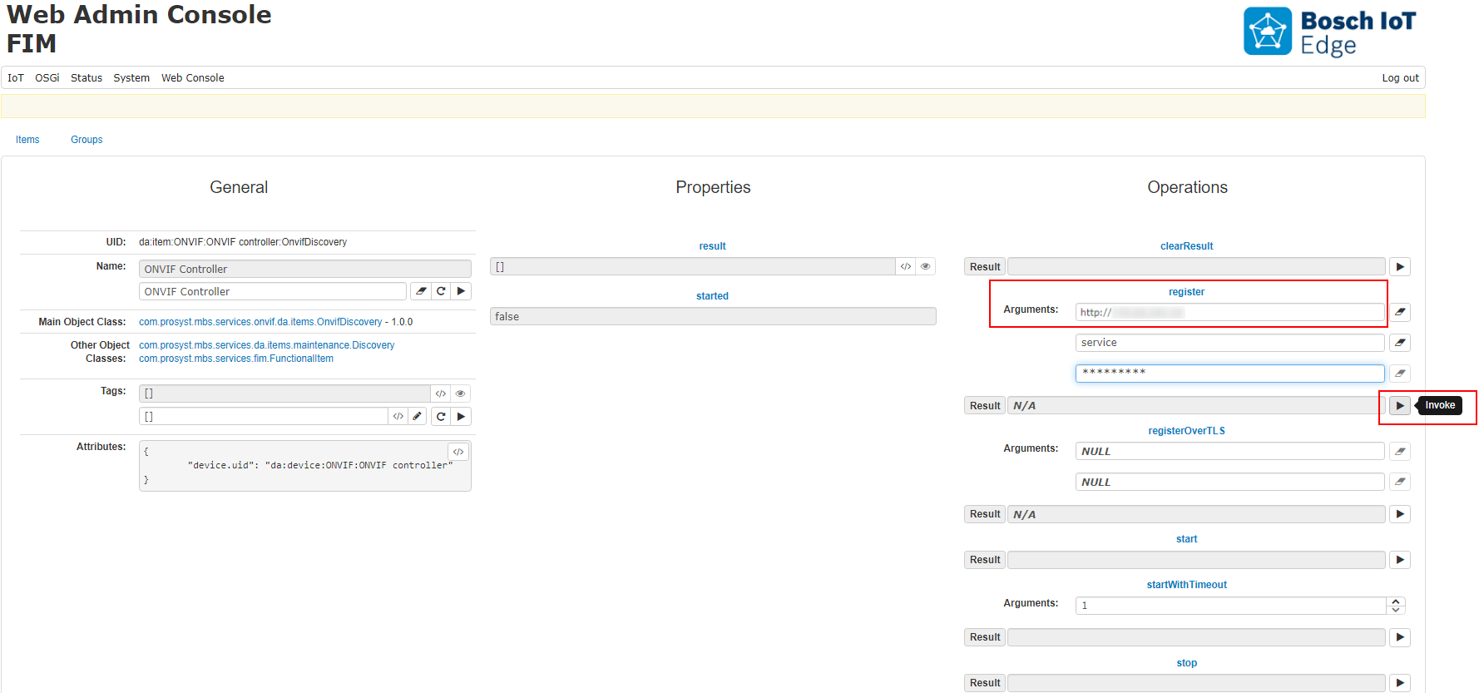The image size is (1479, 693).
Task: Clear first NULL argument of registerOverTLS
Action: pyautogui.click(x=1400, y=451)
